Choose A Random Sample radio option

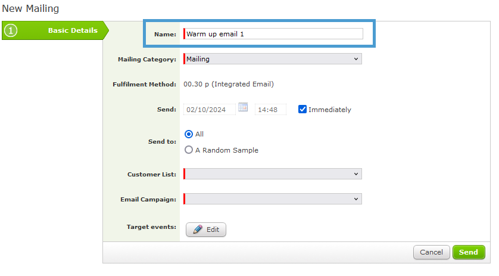click(x=189, y=150)
